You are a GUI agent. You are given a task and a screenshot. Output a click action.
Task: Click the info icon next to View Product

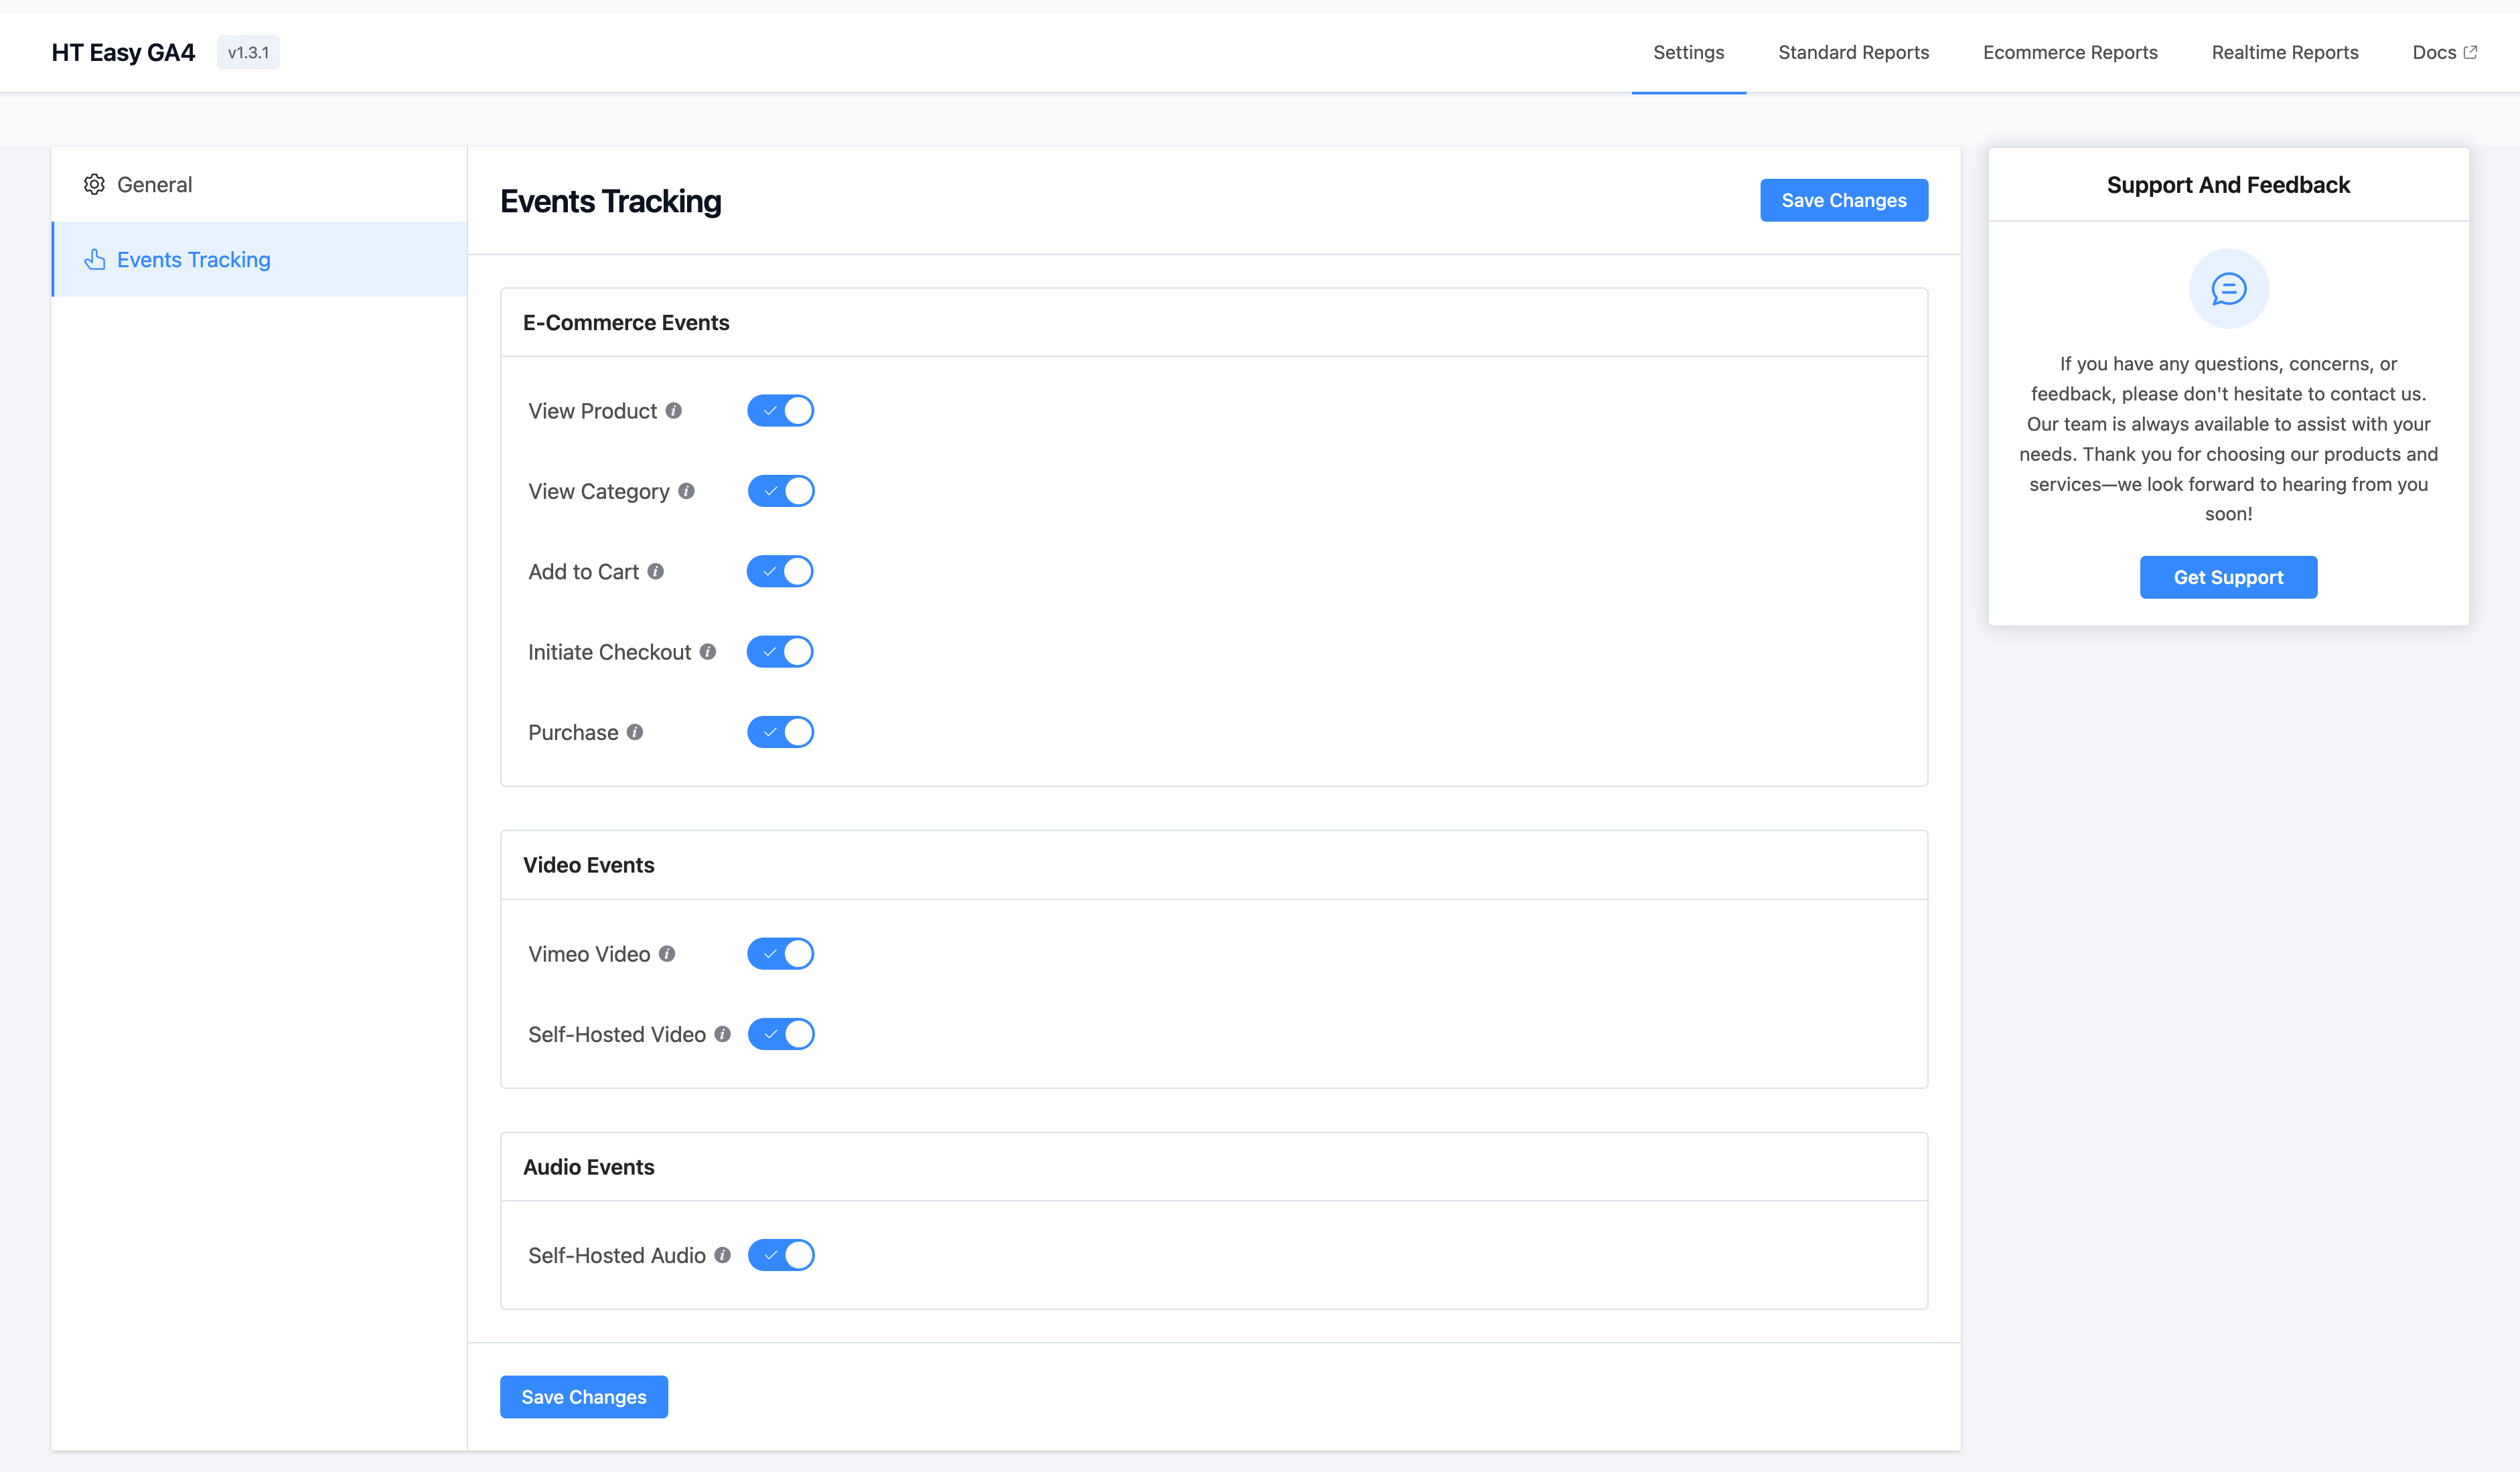click(x=674, y=411)
